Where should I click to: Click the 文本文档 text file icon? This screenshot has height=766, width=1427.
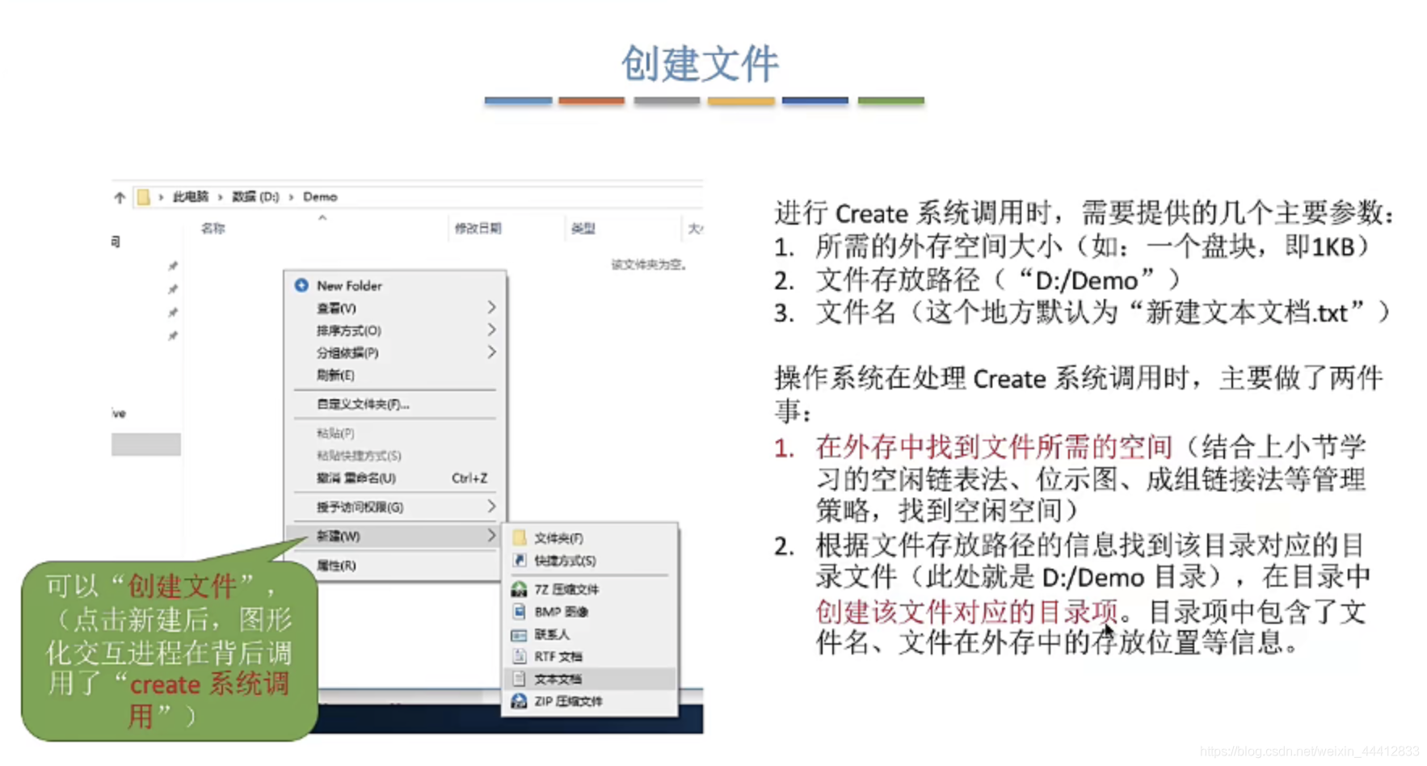coord(520,679)
